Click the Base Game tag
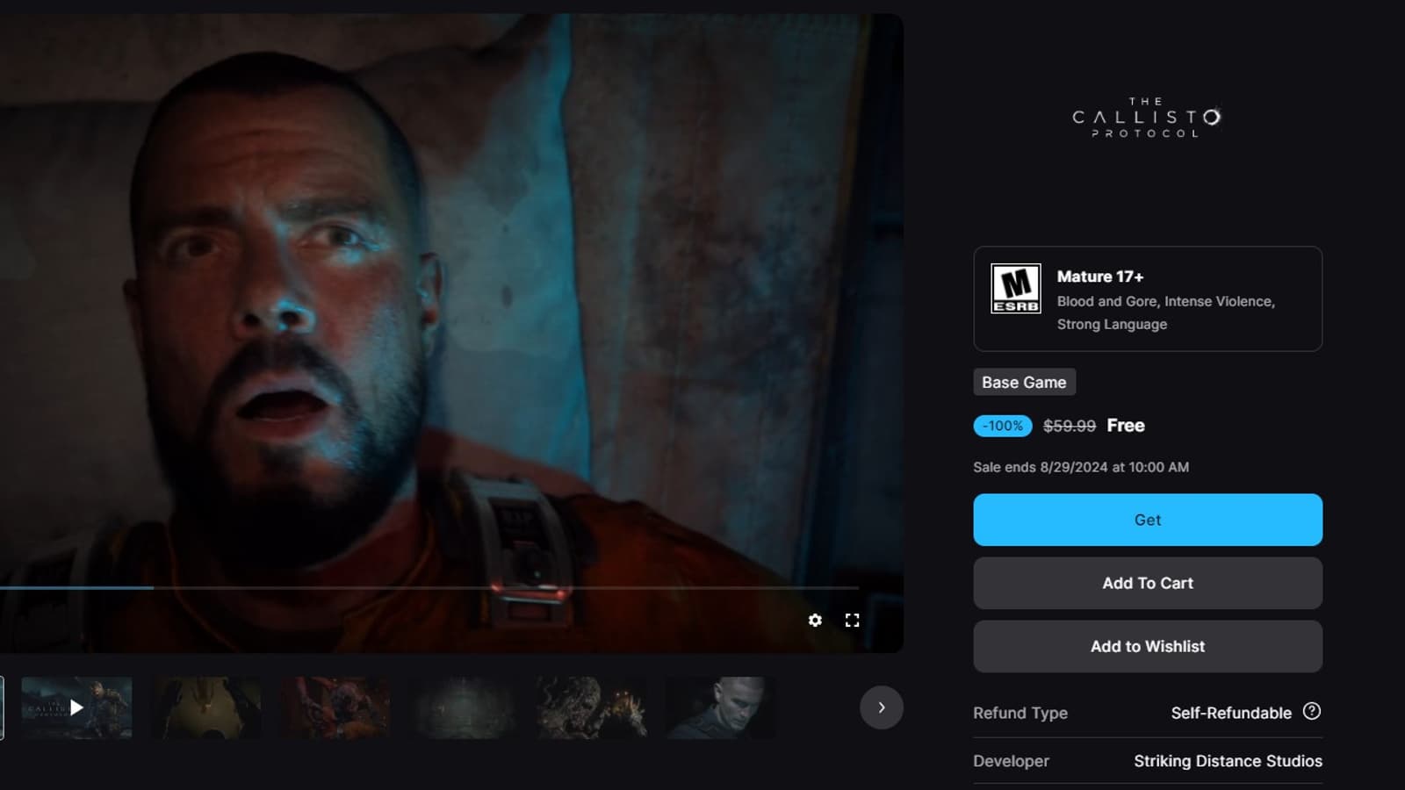The width and height of the screenshot is (1405, 790). [1024, 382]
